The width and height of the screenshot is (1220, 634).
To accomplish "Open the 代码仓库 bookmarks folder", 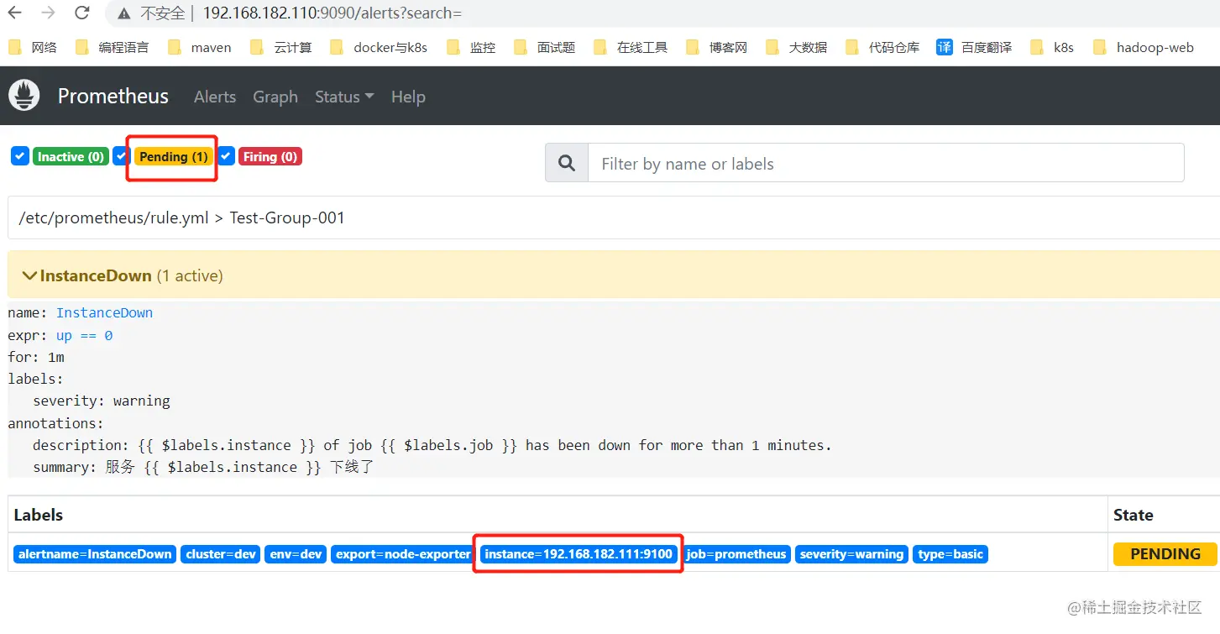I will point(882,47).
